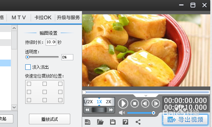212x127 pixels.
Task: Mute audio via the speaker icon
Action: (122, 113)
